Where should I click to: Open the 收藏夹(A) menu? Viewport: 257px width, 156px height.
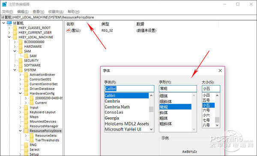56,12
